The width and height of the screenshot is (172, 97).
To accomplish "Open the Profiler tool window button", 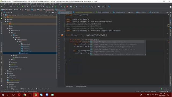I will (x=31, y=89).
